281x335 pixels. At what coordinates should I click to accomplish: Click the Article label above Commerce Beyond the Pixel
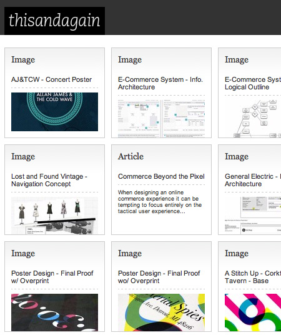131,156
